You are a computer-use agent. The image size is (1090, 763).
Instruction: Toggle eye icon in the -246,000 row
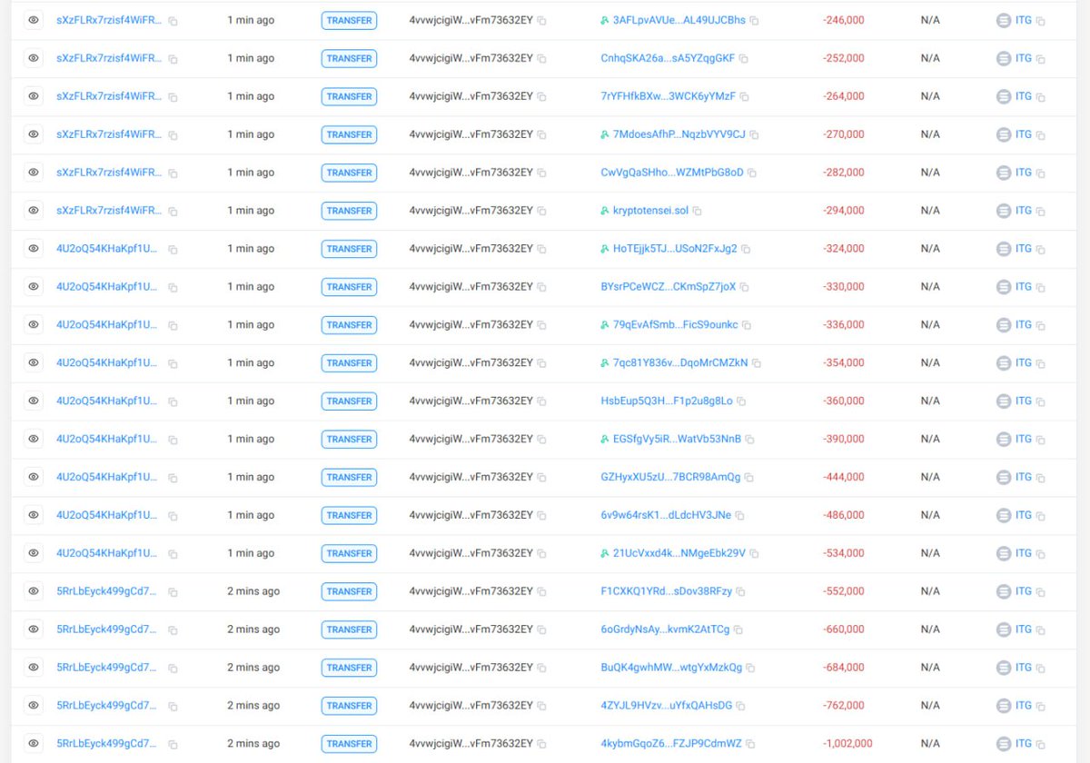tap(34, 20)
